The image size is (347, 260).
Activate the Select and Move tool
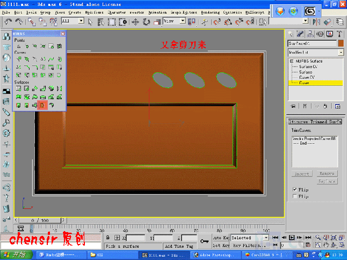pos(135,22)
